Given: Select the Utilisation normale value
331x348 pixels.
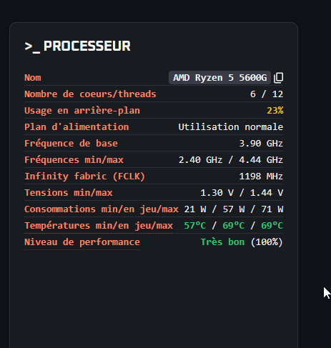Looking at the screenshot, I should click(231, 127).
